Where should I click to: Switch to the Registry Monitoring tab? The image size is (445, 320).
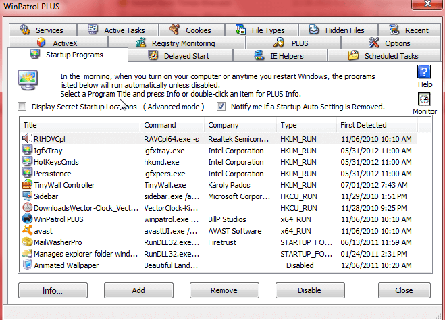pos(176,43)
